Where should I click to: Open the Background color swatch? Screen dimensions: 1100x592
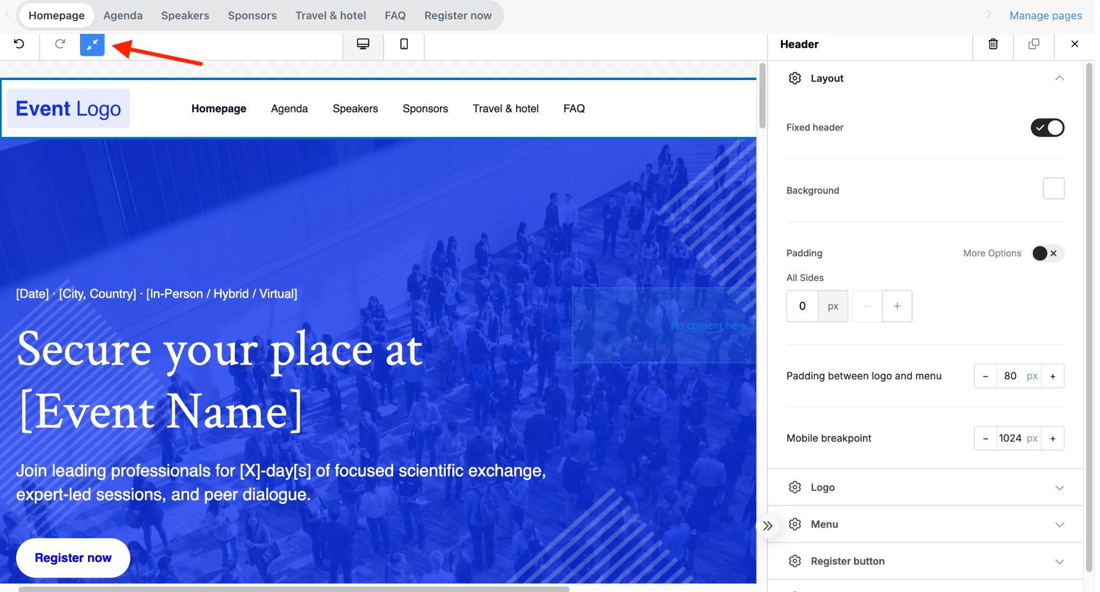1054,189
